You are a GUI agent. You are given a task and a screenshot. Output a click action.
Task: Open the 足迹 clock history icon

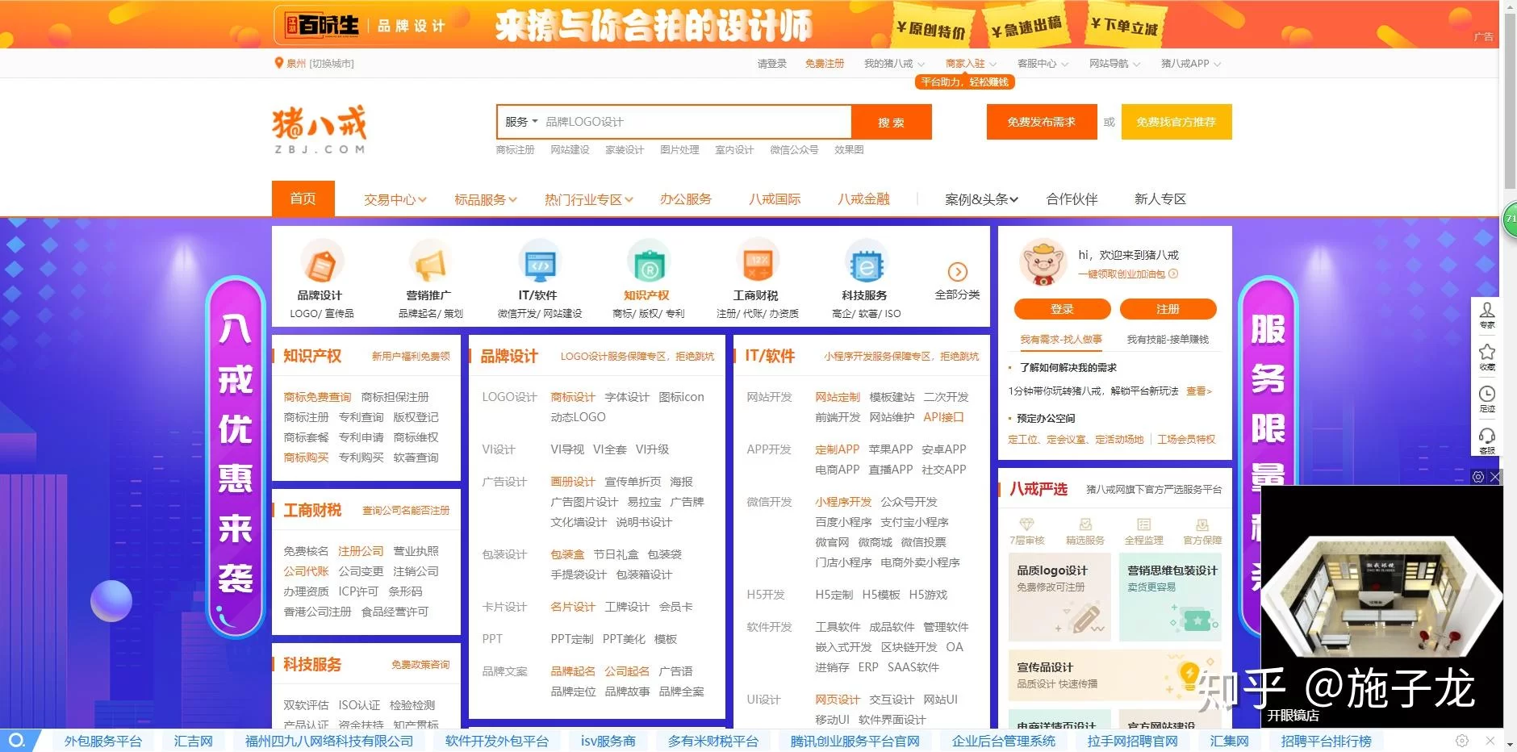1486,395
